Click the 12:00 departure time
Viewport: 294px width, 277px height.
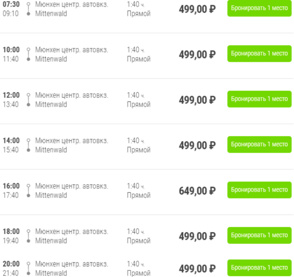coord(11,95)
